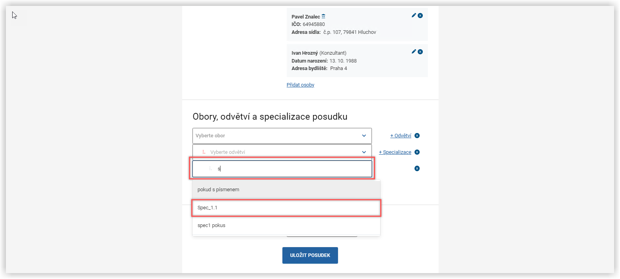The width and height of the screenshot is (620, 279).
Task: Click the institution icon beside Pavel Znalec
Action: pyautogui.click(x=323, y=16)
